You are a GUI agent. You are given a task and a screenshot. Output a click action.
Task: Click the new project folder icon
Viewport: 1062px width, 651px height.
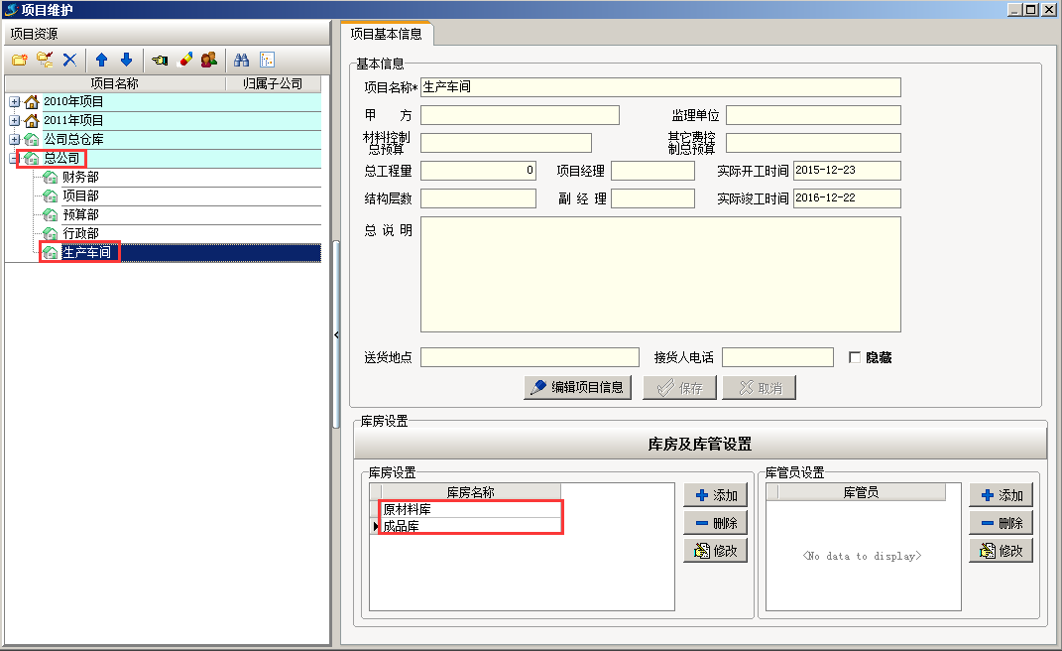click(19, 60)
